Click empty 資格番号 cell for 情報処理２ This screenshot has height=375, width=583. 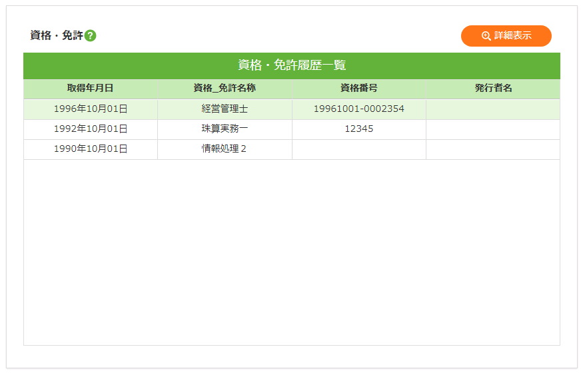coord(358,149)
